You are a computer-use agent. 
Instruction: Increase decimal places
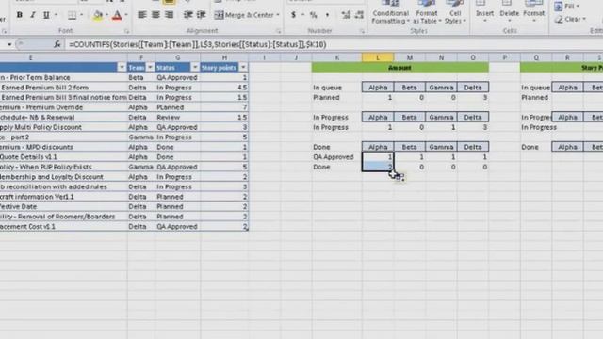point(346,15)
